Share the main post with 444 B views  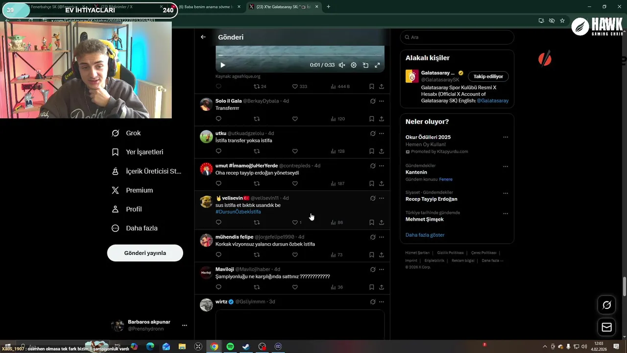pyautogui.click(x=381, y=86)
